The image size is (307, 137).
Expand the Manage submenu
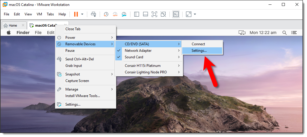pyautogui.click(x=85, y=89)
